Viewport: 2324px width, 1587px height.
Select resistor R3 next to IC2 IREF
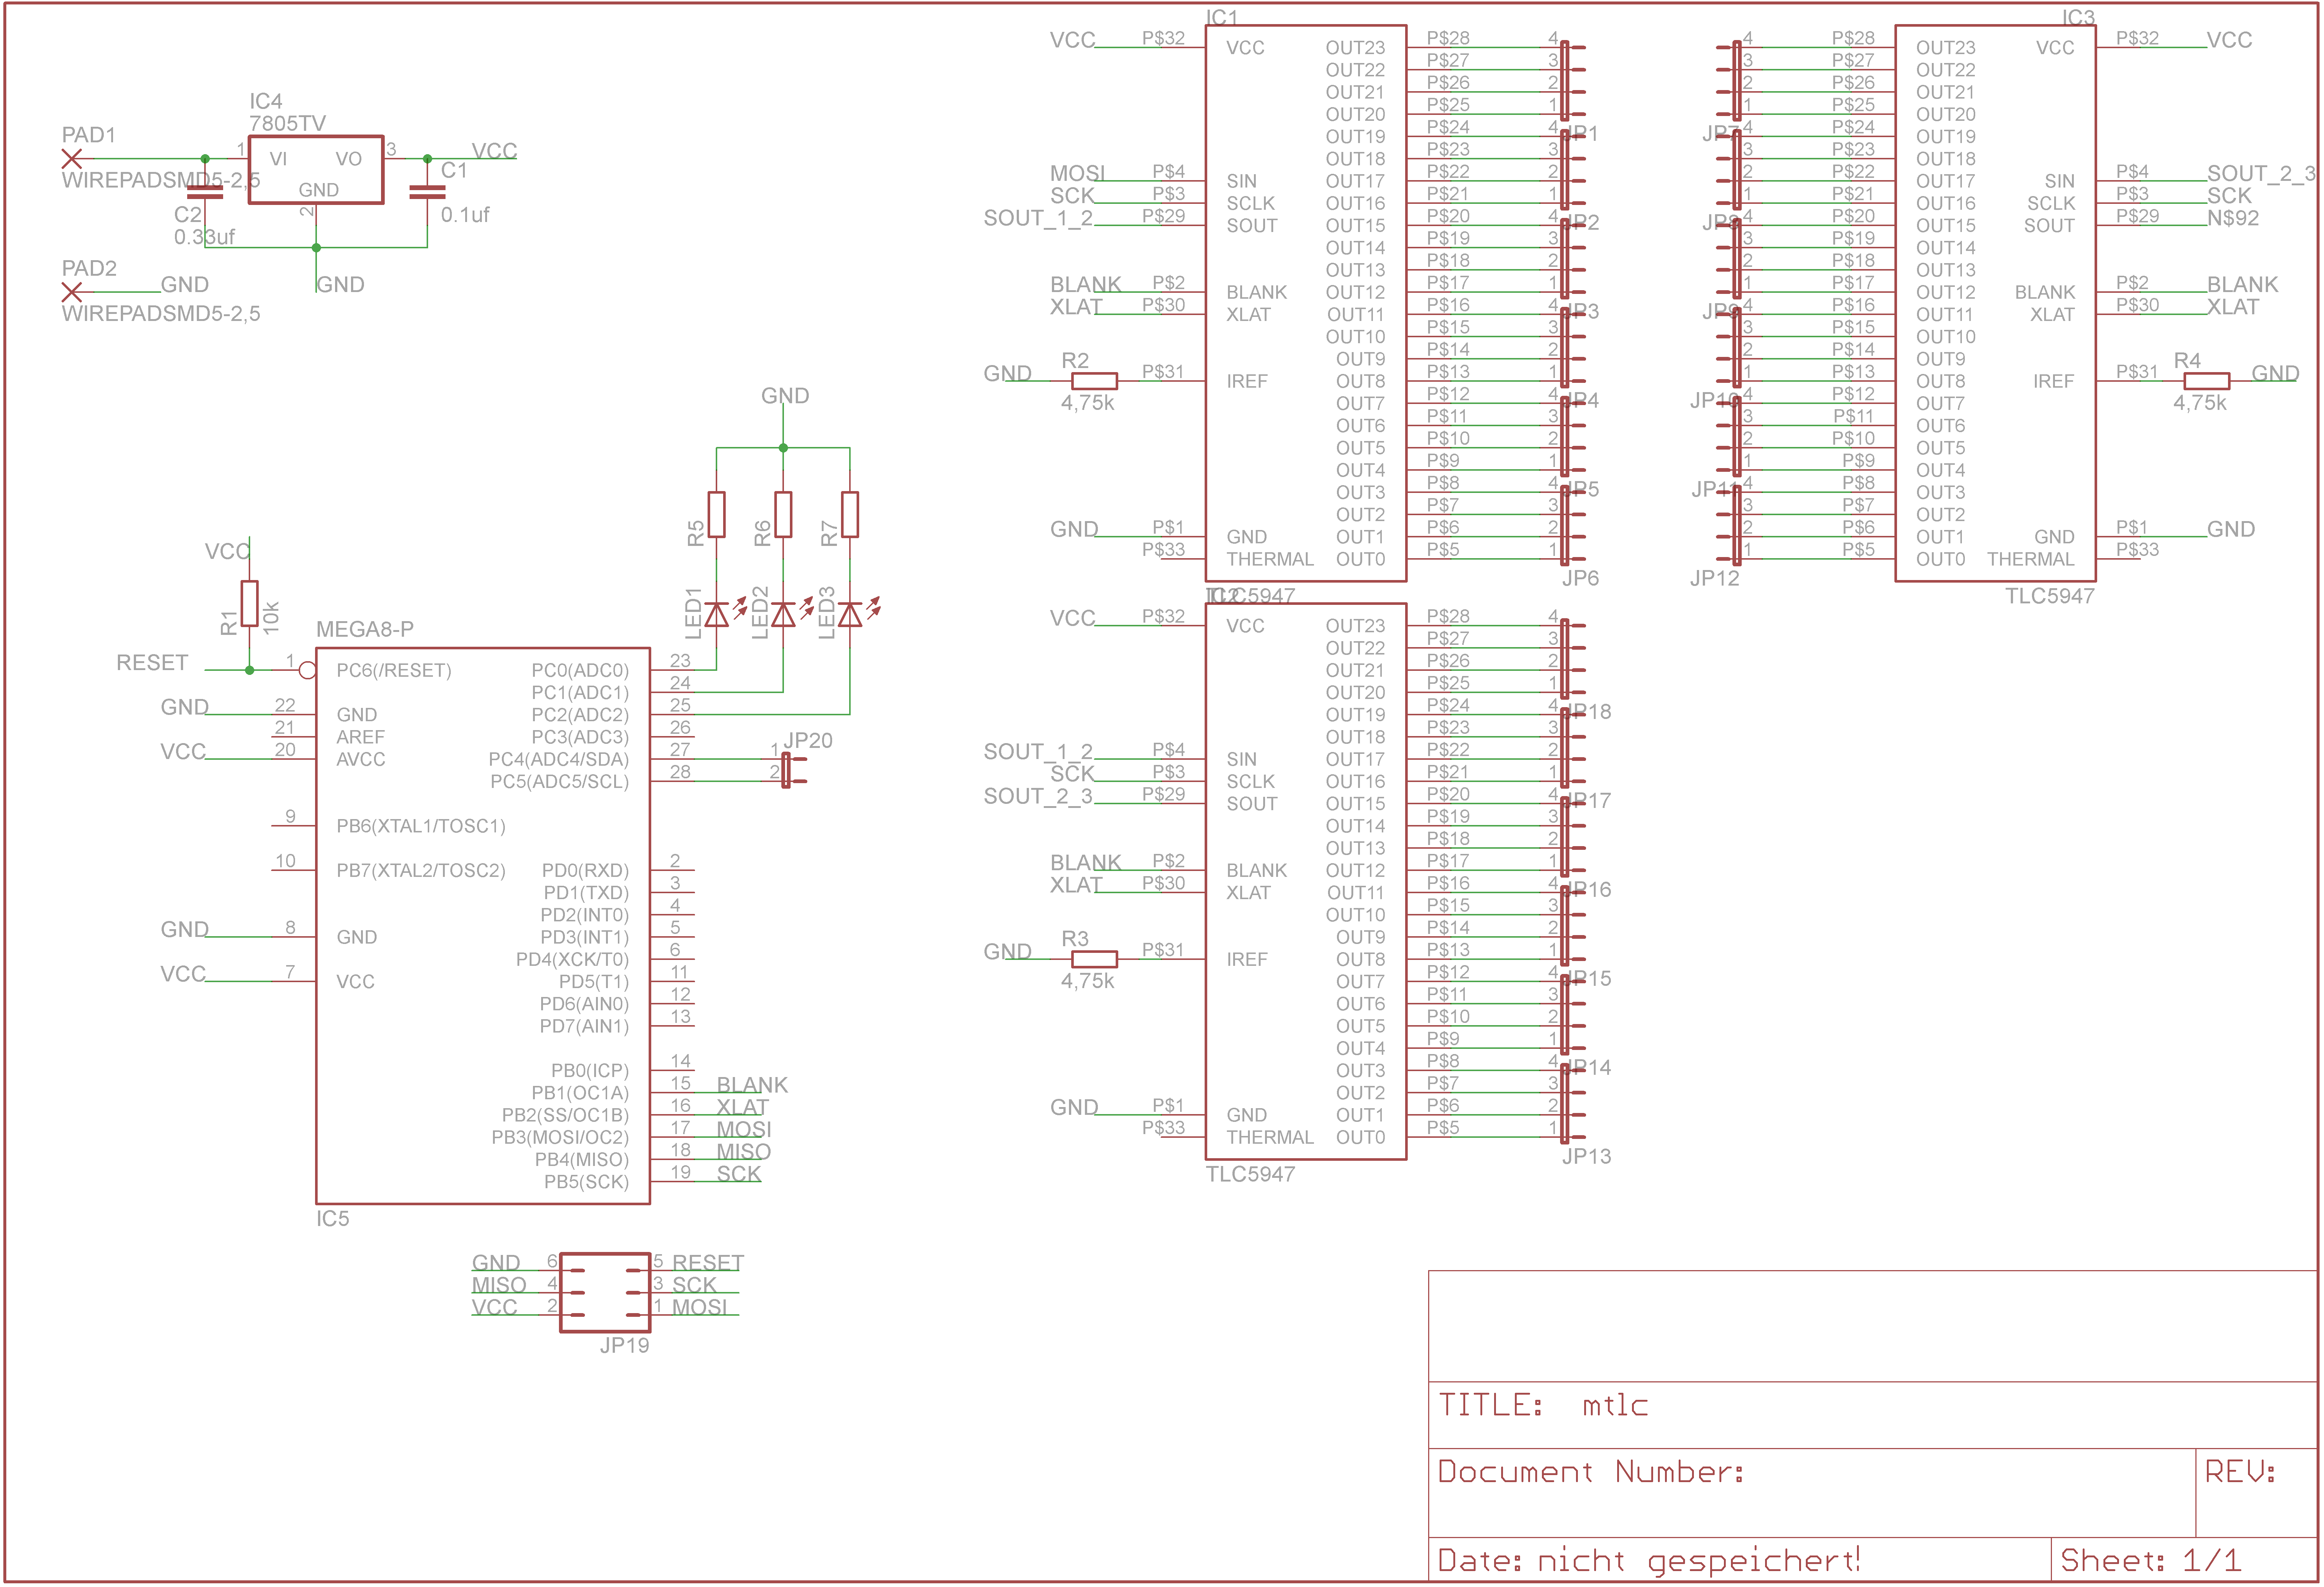pos(1094,959)
